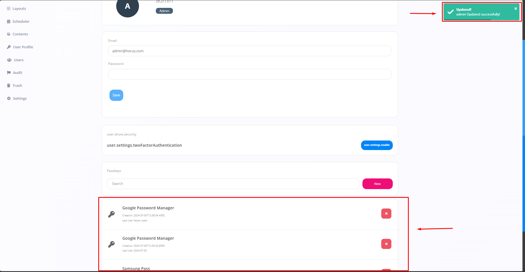The image size is (525, 272).
Task: Click the Trash bin icon
Action: pyautogui.click(x=8, y=86)
